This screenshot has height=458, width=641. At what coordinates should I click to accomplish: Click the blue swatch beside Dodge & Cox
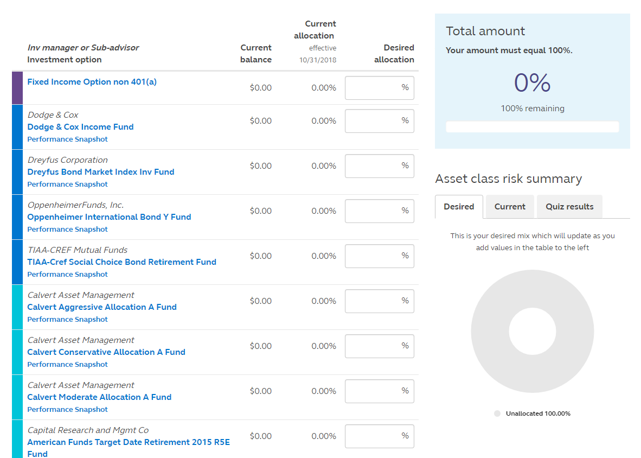click(17, 127)
